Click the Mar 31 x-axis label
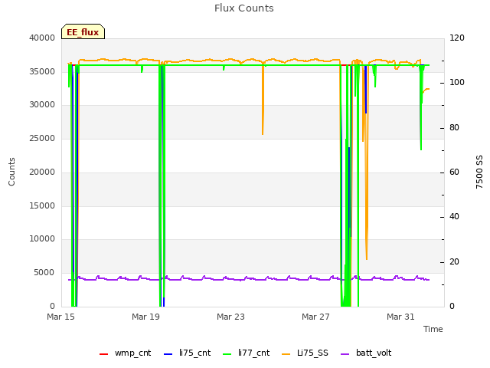Viewport: 490px width, 368px height. click(x=401, y=317)
